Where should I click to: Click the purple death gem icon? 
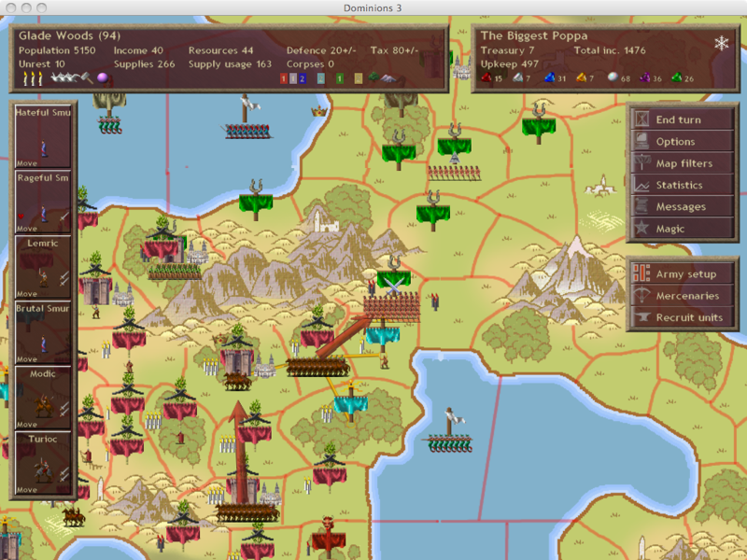(645, 77)
